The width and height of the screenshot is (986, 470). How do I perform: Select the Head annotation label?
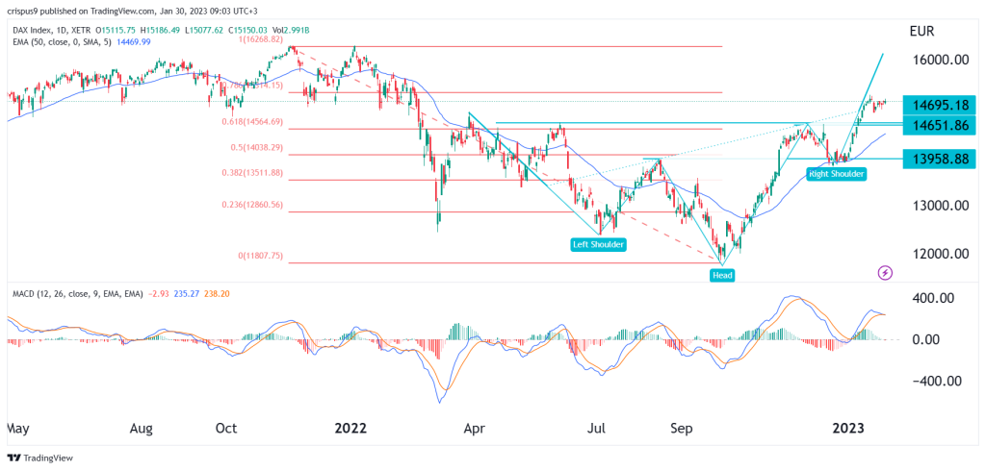tap(722, 275)
